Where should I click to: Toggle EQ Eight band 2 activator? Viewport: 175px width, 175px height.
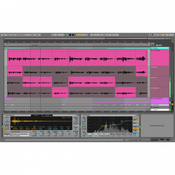point(95,136)
